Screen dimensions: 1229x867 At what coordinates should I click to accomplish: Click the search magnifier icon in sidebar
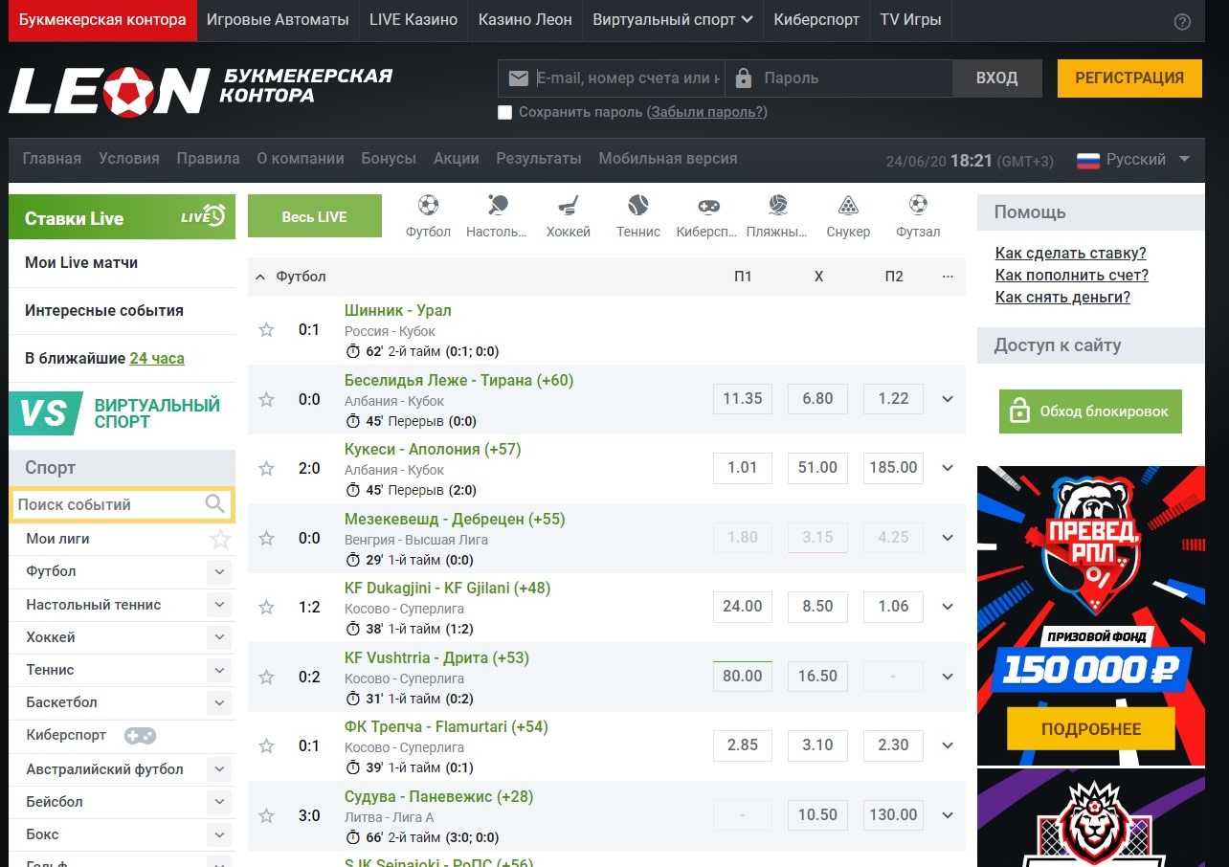(214, 504)
